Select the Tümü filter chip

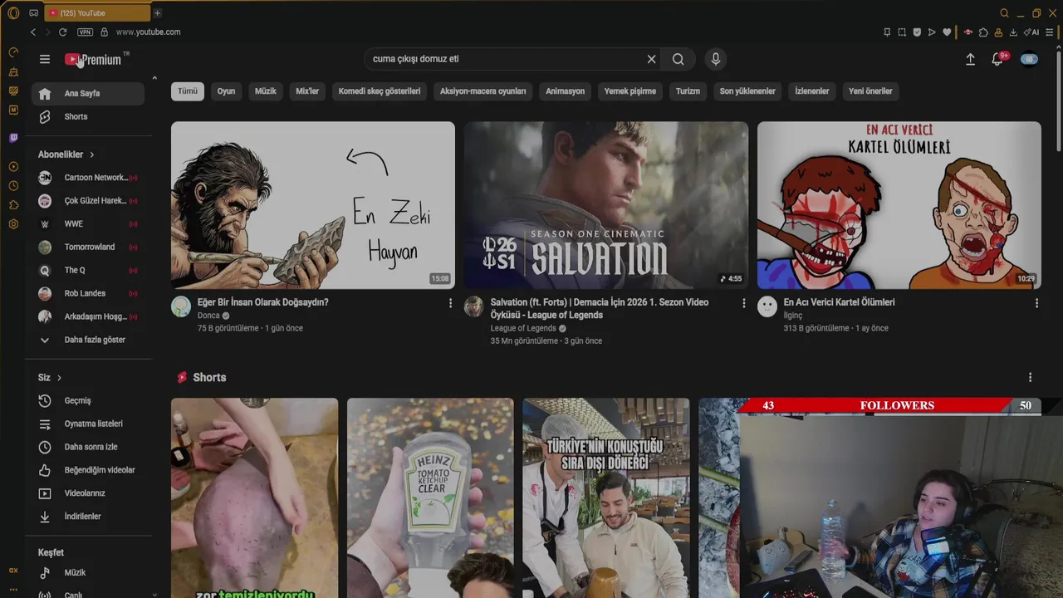(x=188, y=91)
